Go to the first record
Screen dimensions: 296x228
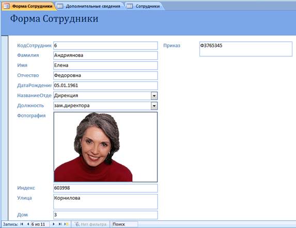(22, 224)
